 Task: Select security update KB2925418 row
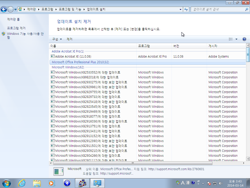(x=148, y=102)
